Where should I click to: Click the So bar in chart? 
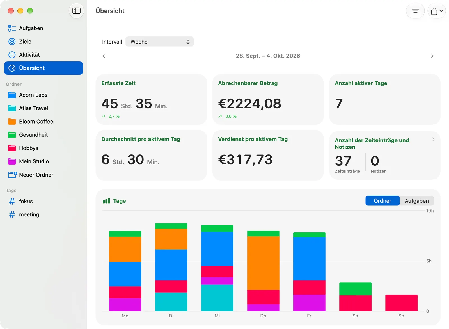[x=401, y=303]
